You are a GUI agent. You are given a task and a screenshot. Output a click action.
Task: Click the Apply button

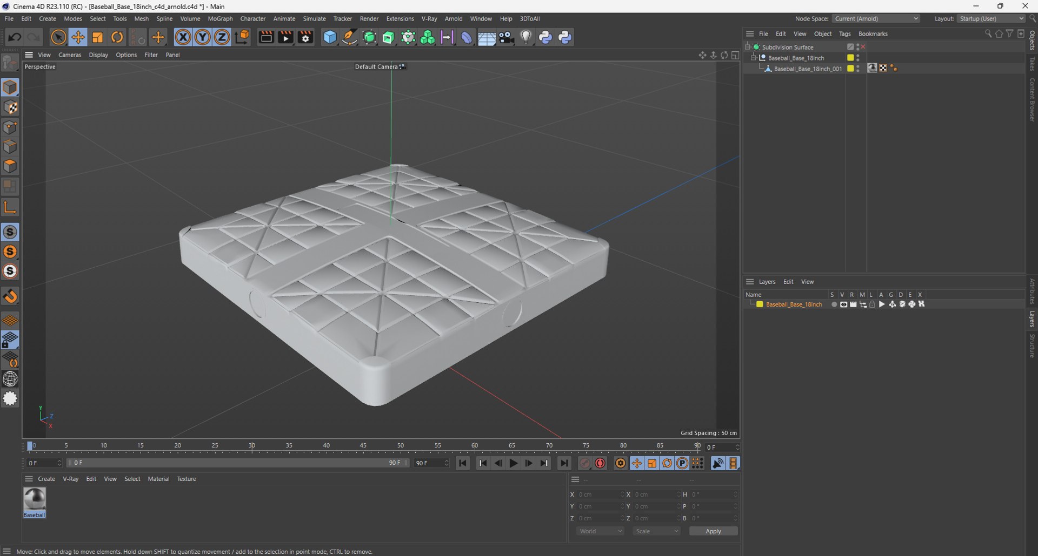click(x=713, y=531)
